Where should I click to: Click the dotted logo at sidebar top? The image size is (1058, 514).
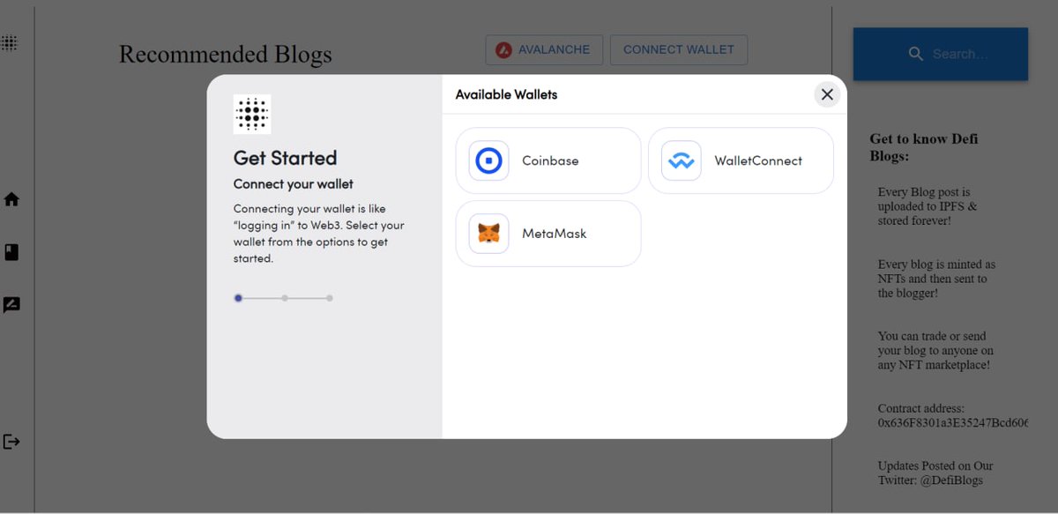pyautogui.click(x=9, y=42)
